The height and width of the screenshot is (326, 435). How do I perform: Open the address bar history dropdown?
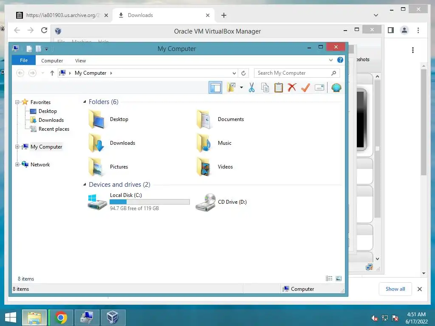coord(234,73)
